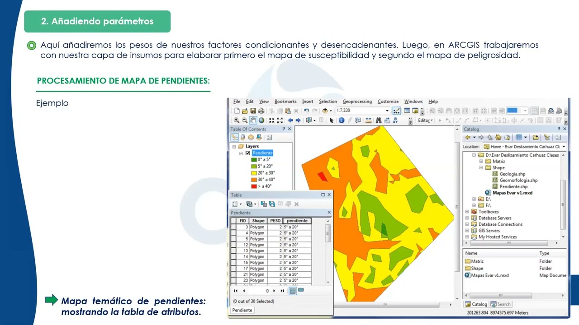
Task: Click the Undo arrow icon
Action: pyautogui.click(x=307, y=111)
